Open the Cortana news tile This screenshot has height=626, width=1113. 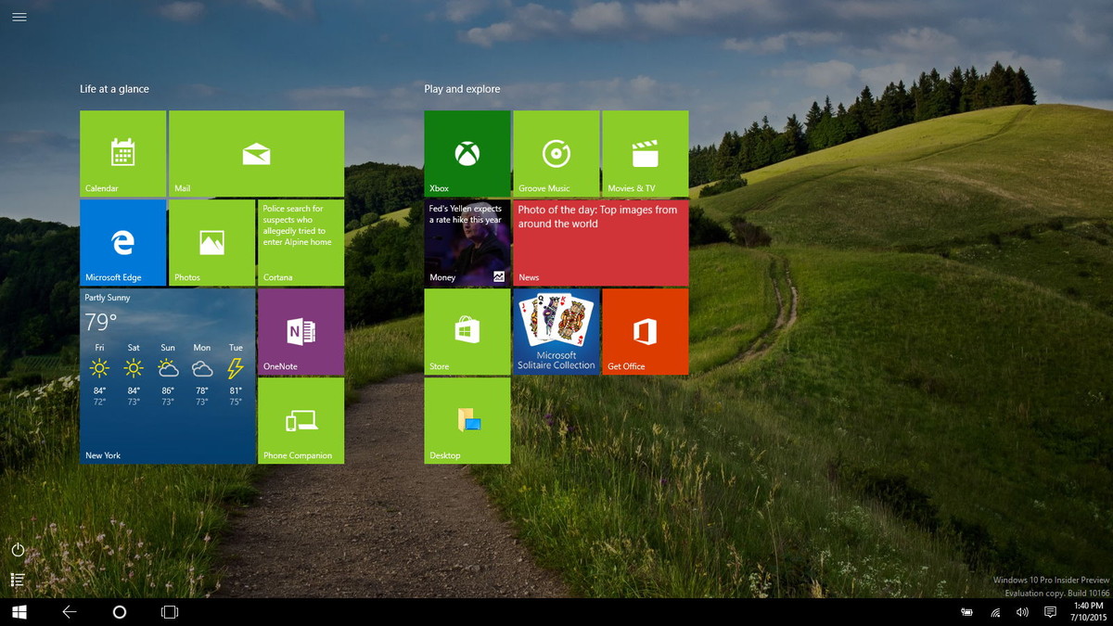(301, 243)
